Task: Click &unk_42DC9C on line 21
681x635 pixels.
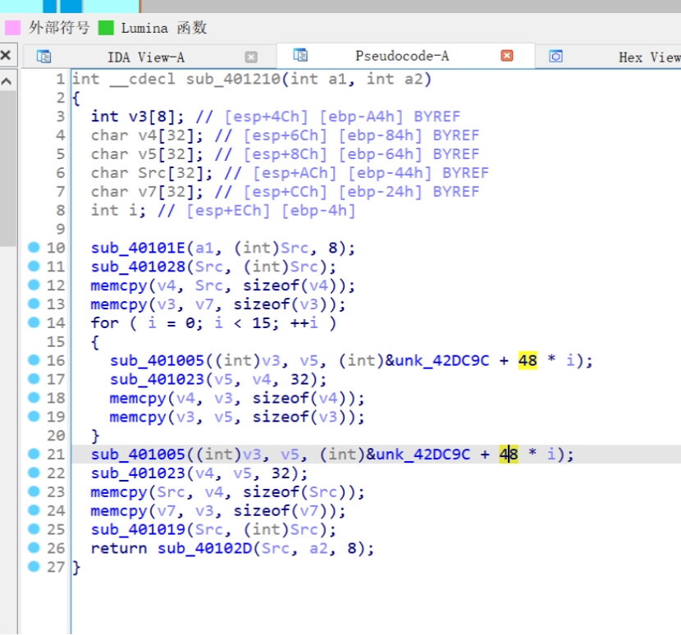Action: (418, 455)
